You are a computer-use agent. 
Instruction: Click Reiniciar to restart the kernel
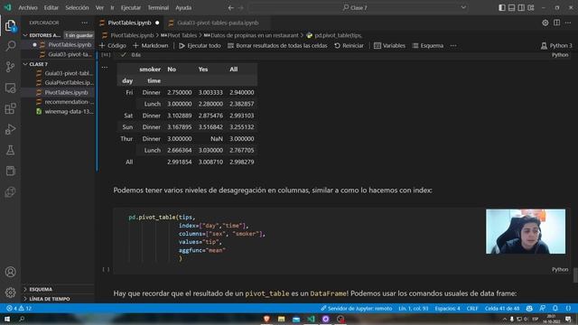(x=349, y=46)
